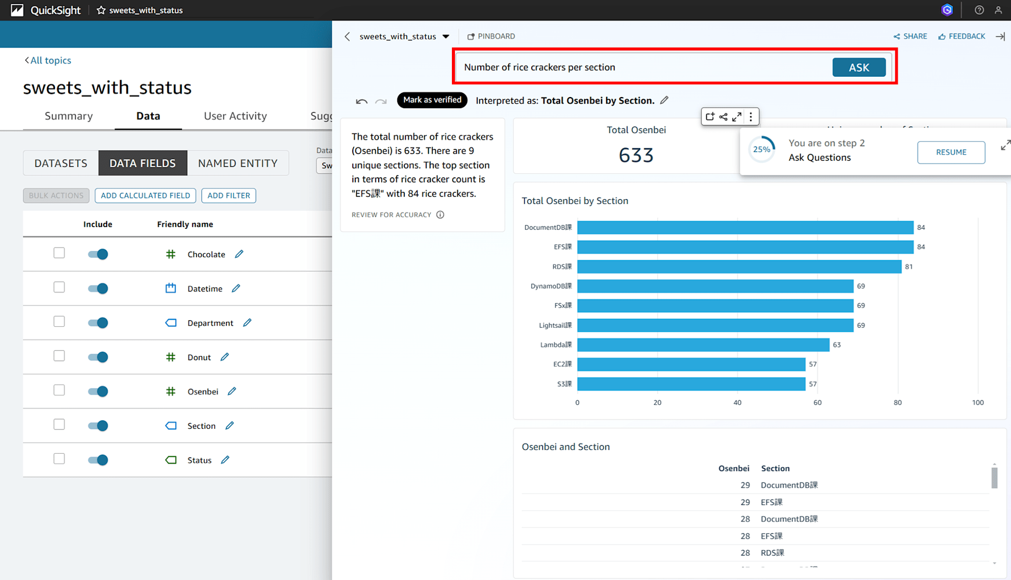Click the undo arrow icon

[360, 101]
